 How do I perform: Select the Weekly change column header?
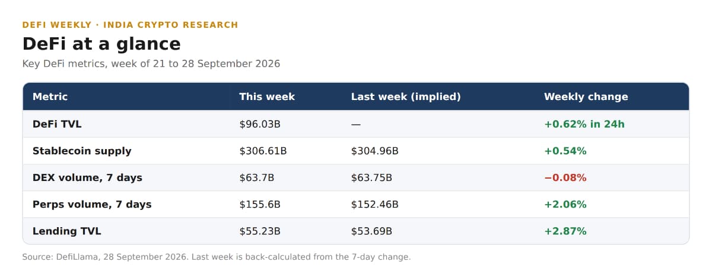(586, 96)
